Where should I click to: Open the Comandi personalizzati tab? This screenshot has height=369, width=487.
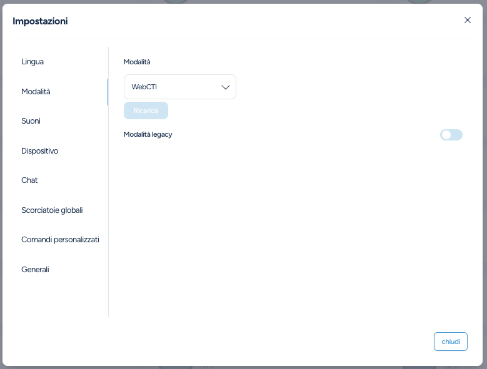[60, 240]
